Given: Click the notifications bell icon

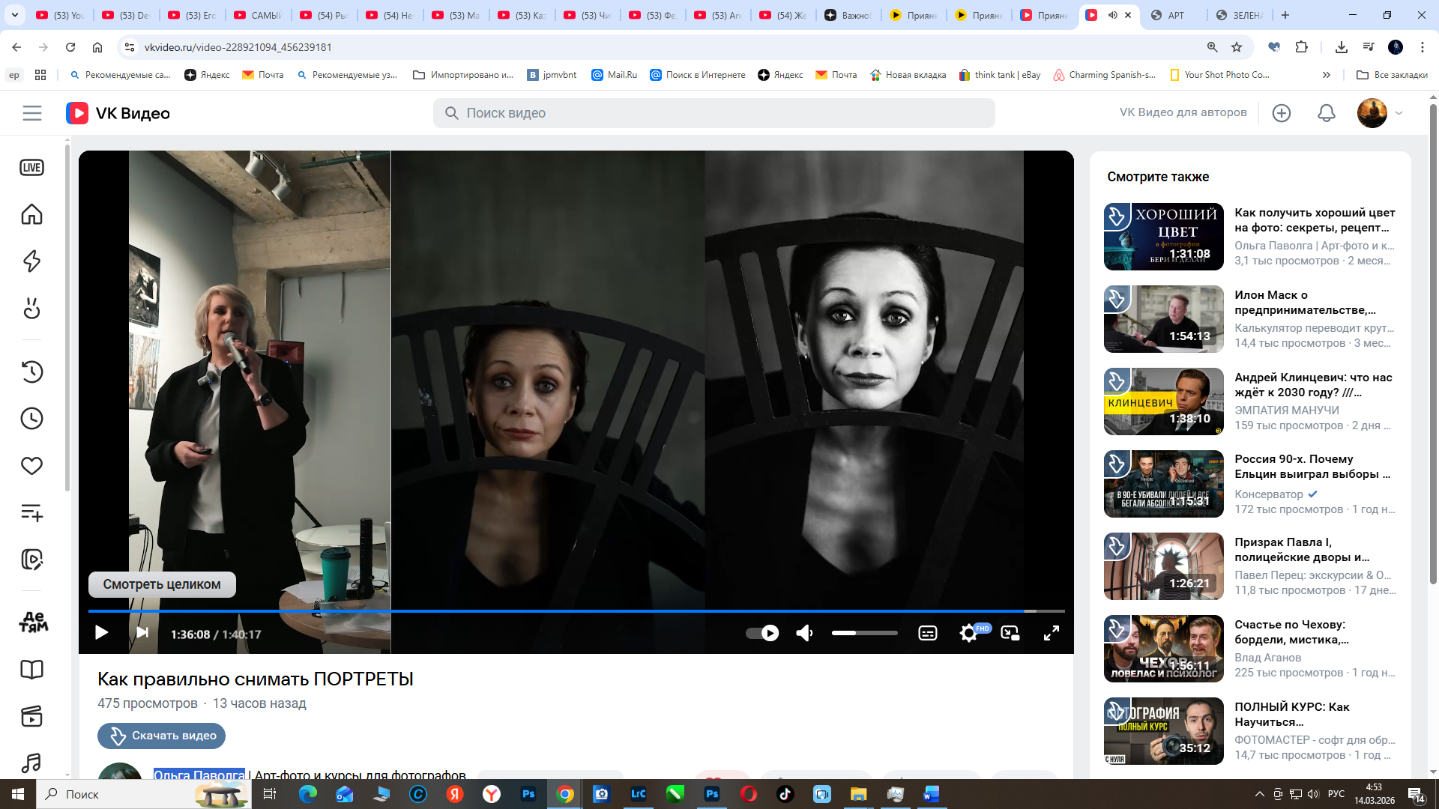Looking at the screenshot, I should pos(1326,113).
